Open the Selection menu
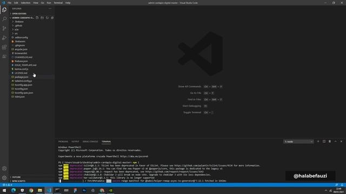Image resolution: width=346 pixels, height=194 pixels. pyautogui.click(x=25, y=3)
